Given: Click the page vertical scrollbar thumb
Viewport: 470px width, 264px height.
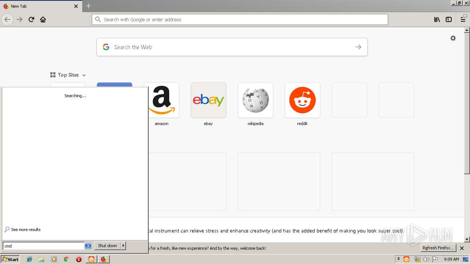Looking at the screenshot, I should [x=467, y=104].
